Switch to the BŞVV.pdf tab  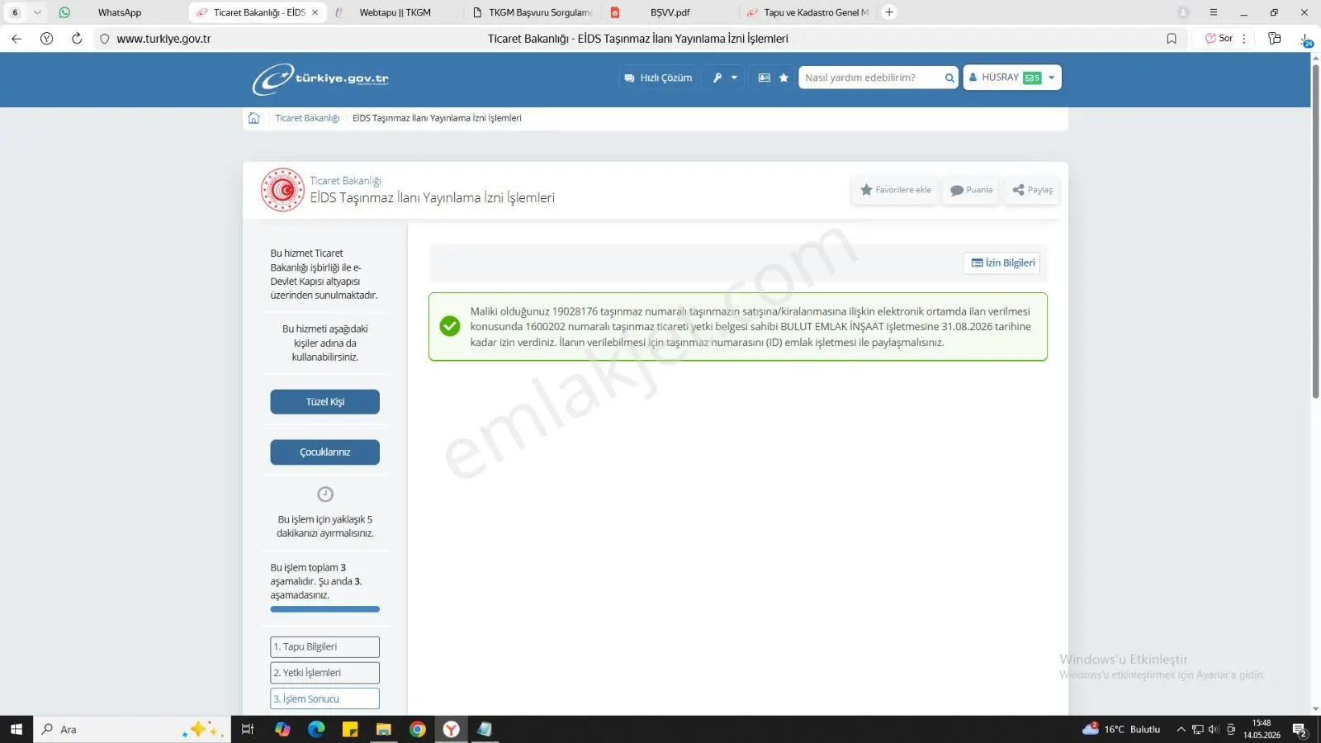(x=670, y=12)
